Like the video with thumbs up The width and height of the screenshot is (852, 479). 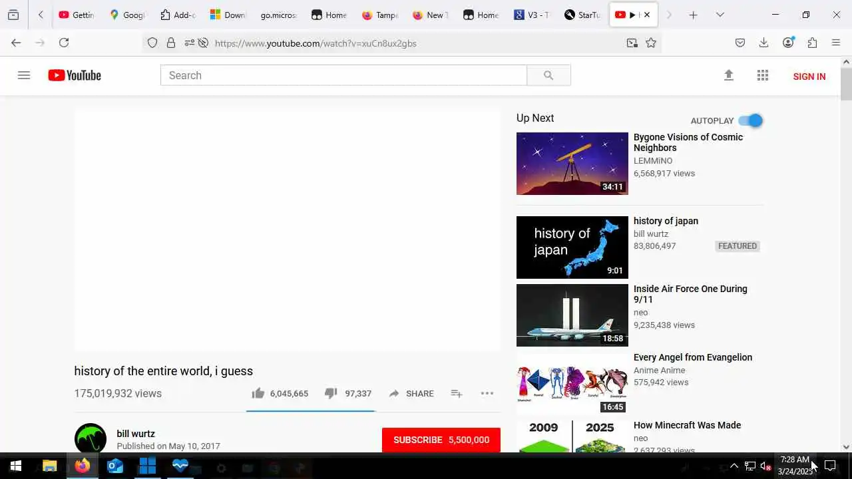click(258, 393)
